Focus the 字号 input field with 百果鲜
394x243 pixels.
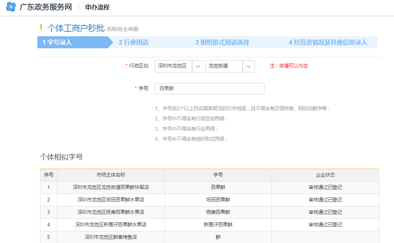209,89
